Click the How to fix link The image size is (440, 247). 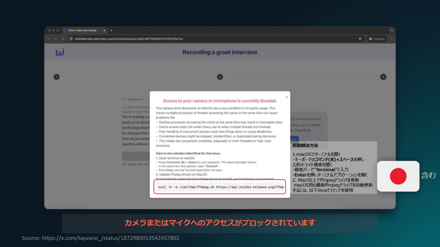303,130
